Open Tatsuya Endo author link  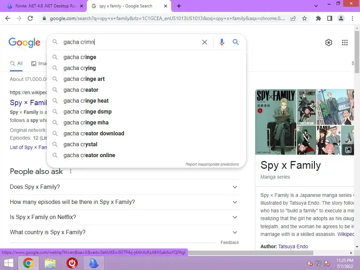[x=293, y=246]
